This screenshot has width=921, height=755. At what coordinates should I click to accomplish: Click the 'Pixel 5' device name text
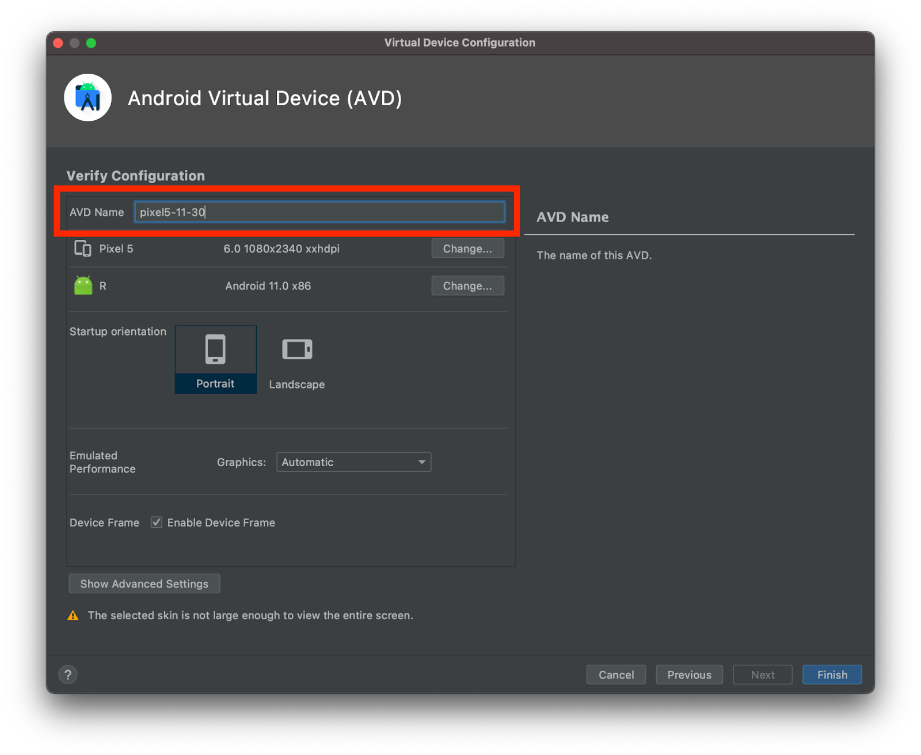pyautogui.click(x=116, y=249)
